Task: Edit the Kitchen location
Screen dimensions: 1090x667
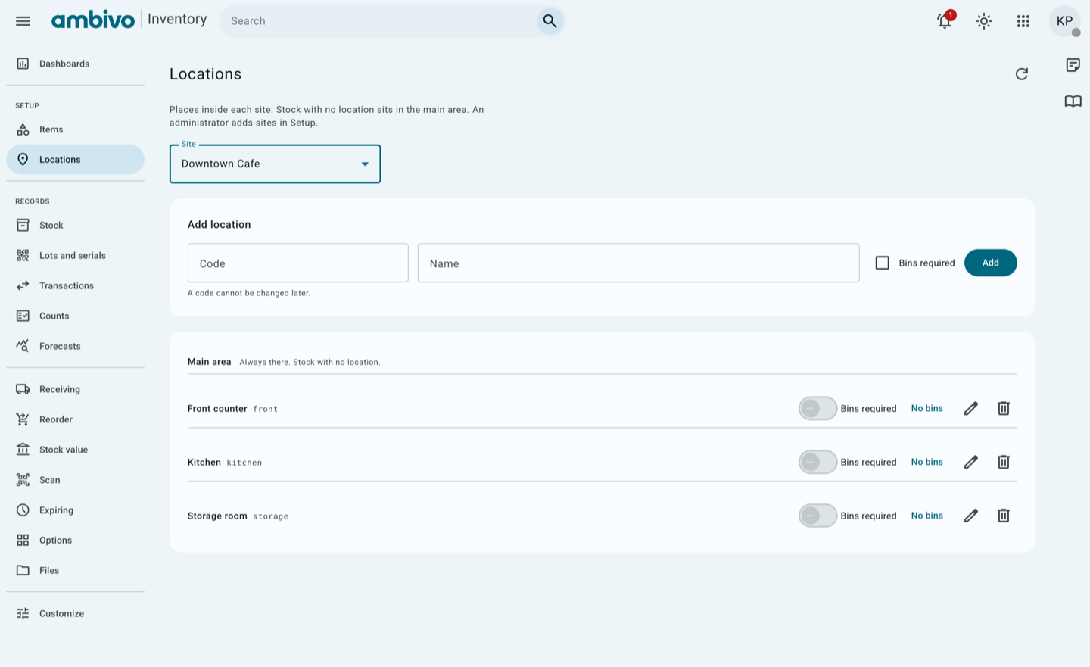Action: click(971, 463)
